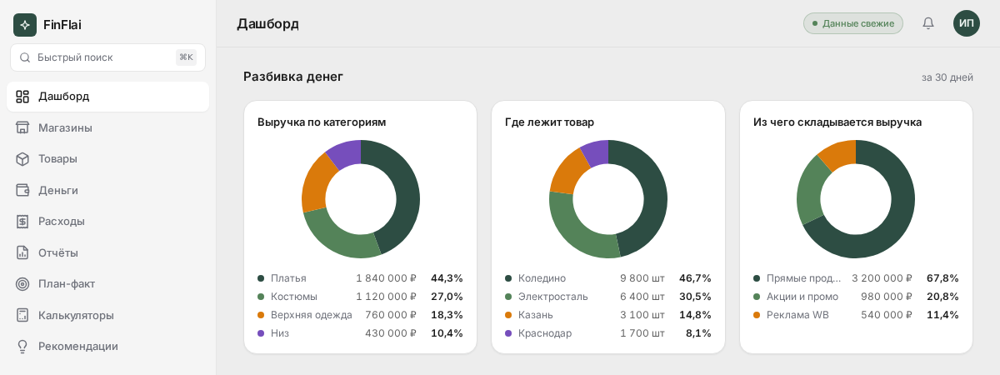
Task: Click the purple Низ donut segment
Action: click(347, 154)
